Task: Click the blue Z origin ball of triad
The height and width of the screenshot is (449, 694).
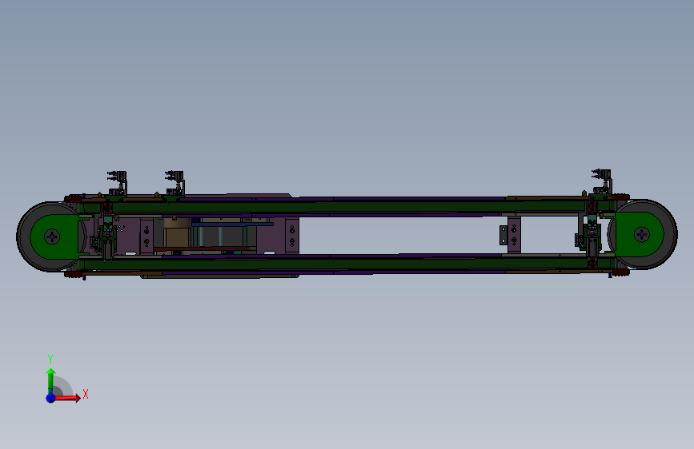Action: click(50, 398)
